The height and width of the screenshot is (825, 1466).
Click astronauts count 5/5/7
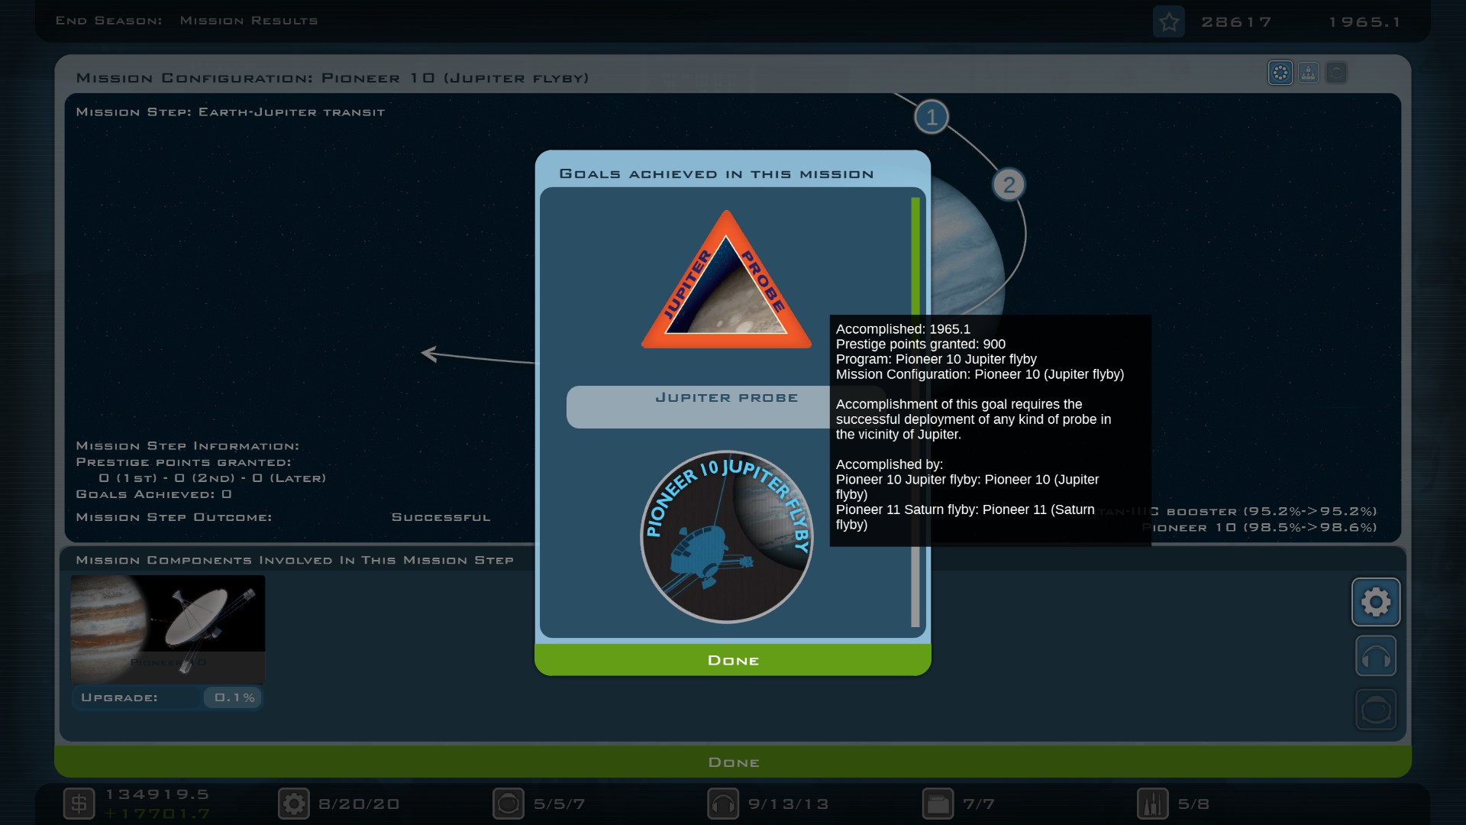coord(560,804)
